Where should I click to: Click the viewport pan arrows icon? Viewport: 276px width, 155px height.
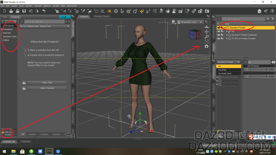coord(207,32)
